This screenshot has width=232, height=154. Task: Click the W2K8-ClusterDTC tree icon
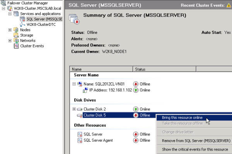coord(22,25)
